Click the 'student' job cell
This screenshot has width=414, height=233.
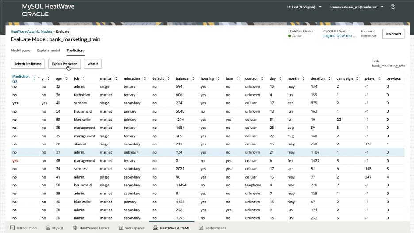click(x=80, y=144)
